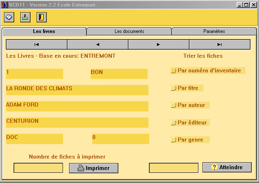Image resolution: width=259 pixels, height=183 pixels.
Task: Select the 'Les livres' tab
Action: (44, 31)
